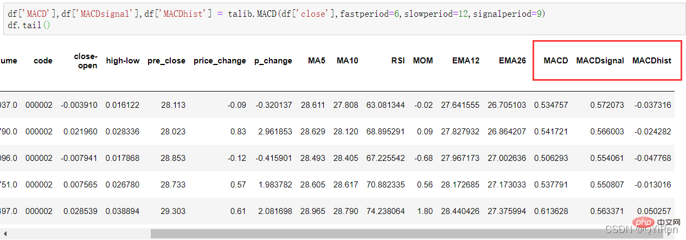The width and height of the screenshot is (686, 240).
Task: Click price_change value -0.12
Action: [236, 158]
